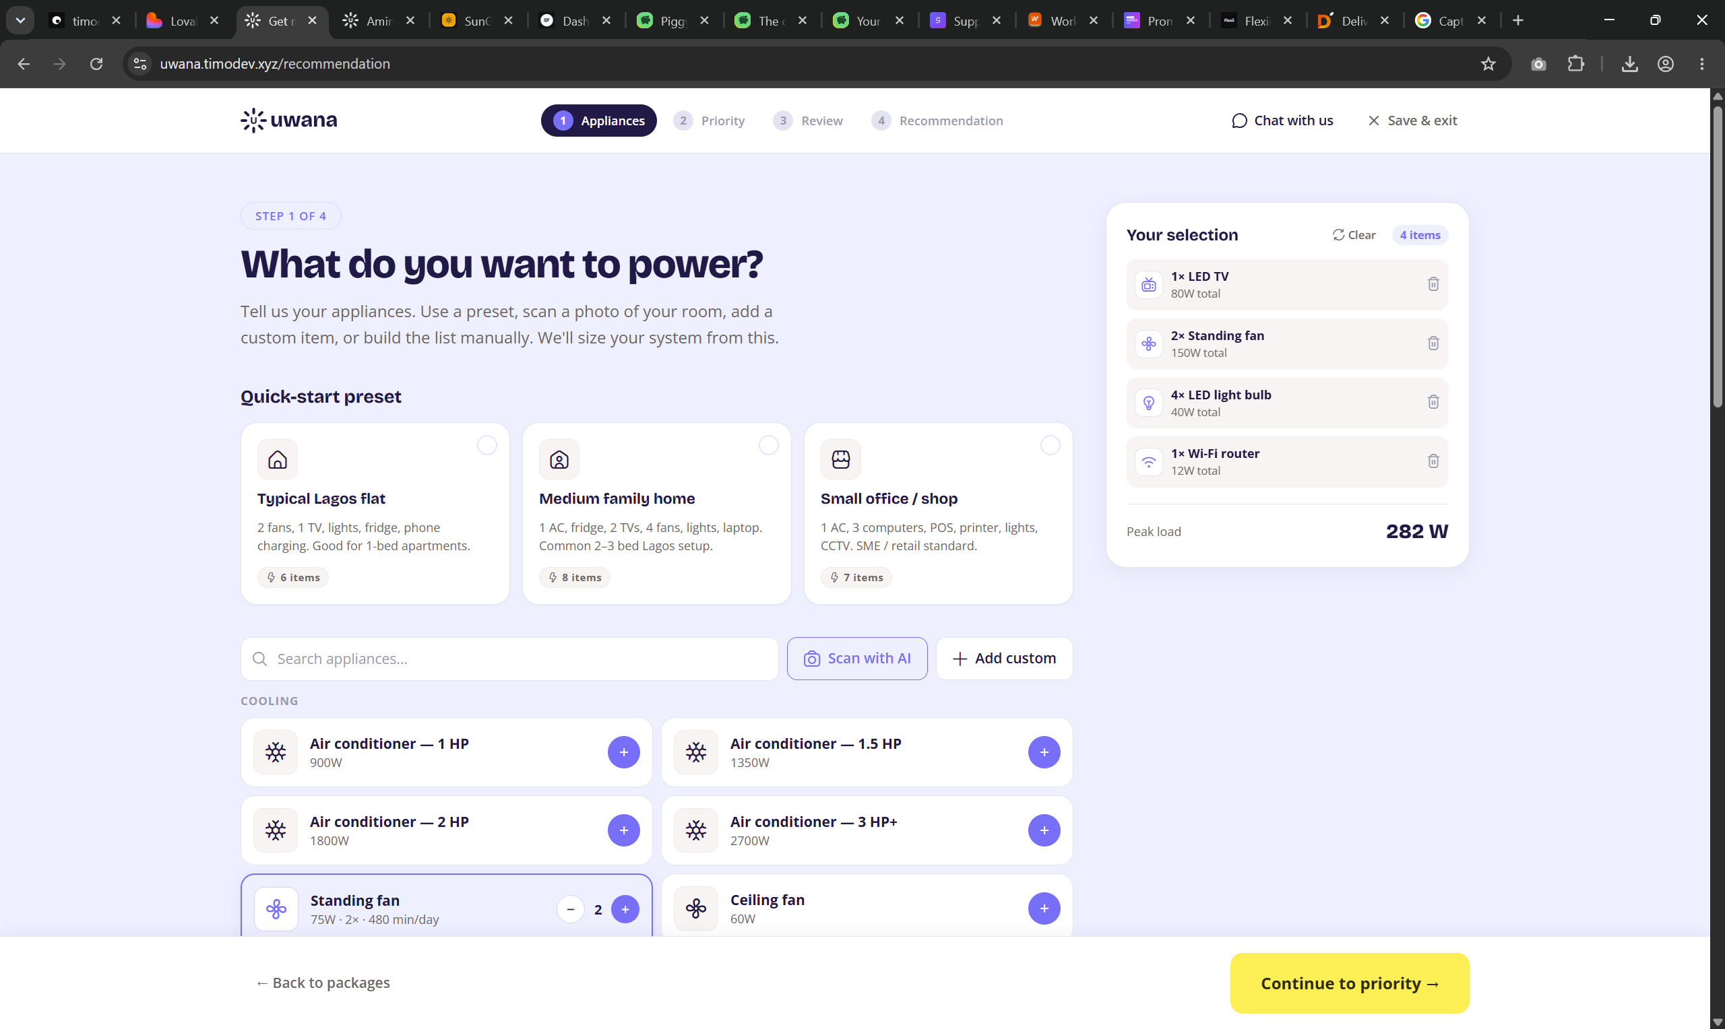
Task: Remove Wi-Fi router from selection
Action: click(1433, 461)
